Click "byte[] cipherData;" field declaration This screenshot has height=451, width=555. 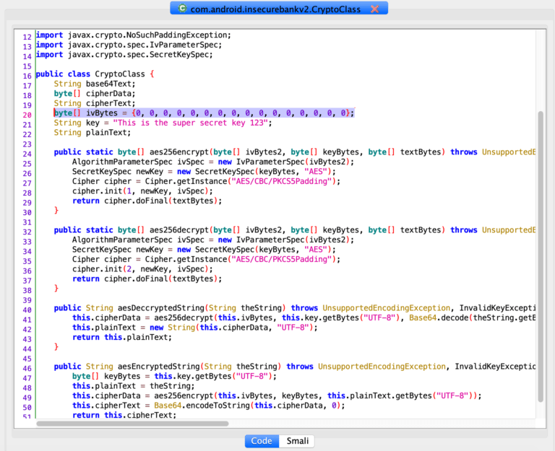[95, 94]
